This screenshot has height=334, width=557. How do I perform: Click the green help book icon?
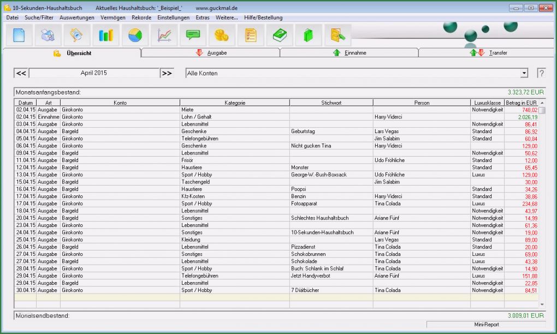pyautogui.click(x=280, y=35)
